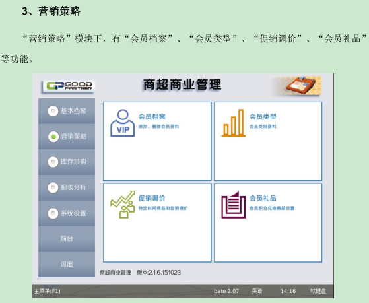Open the 会员档案 title link

click(x=152, y=117)
